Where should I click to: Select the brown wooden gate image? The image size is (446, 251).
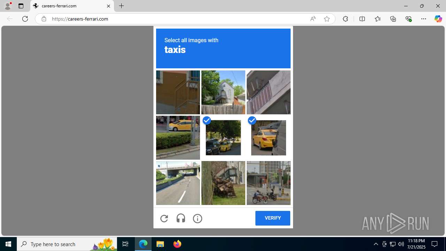(x=178, y=92)
